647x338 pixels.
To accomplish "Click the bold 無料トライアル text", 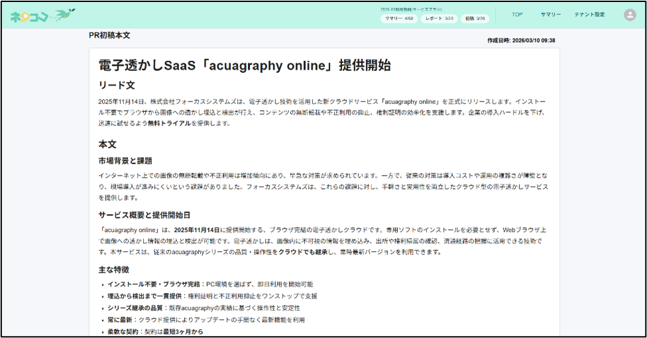I will click(x=169, y=123).
